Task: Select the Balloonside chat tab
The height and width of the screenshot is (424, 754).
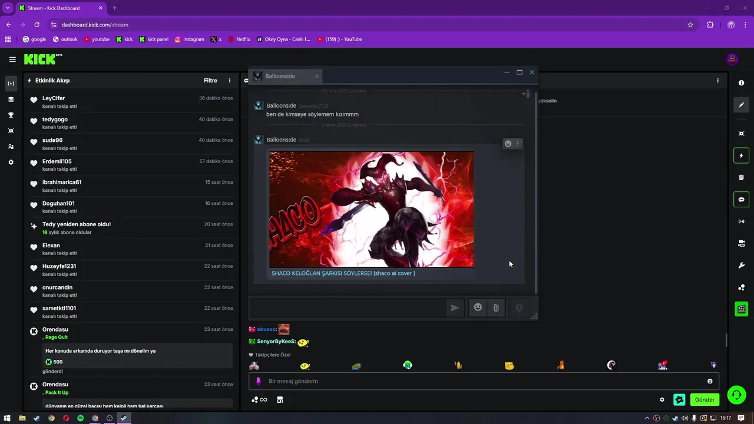Action: point(285,76)
